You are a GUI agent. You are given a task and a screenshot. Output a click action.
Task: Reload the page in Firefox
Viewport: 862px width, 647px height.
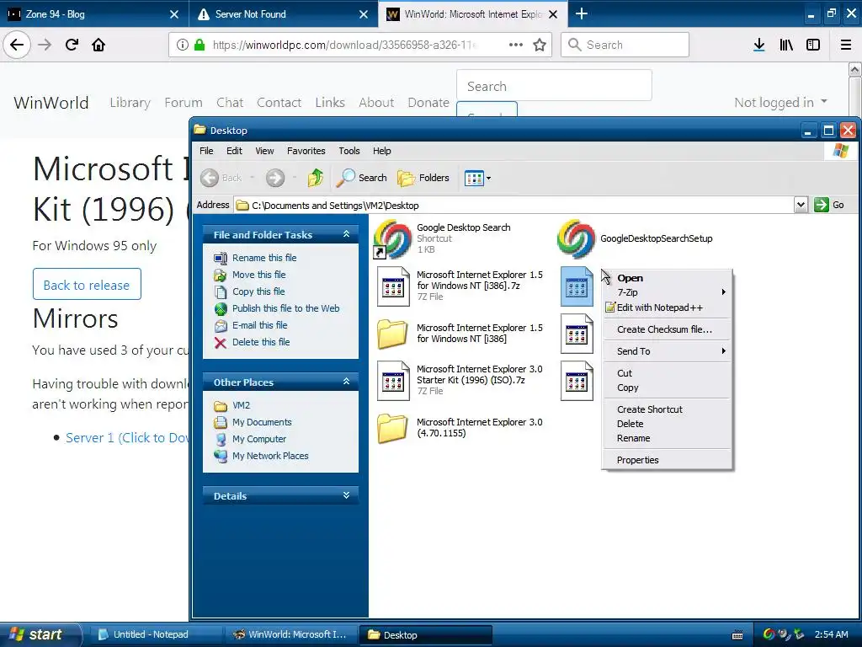tap(72, 45)
